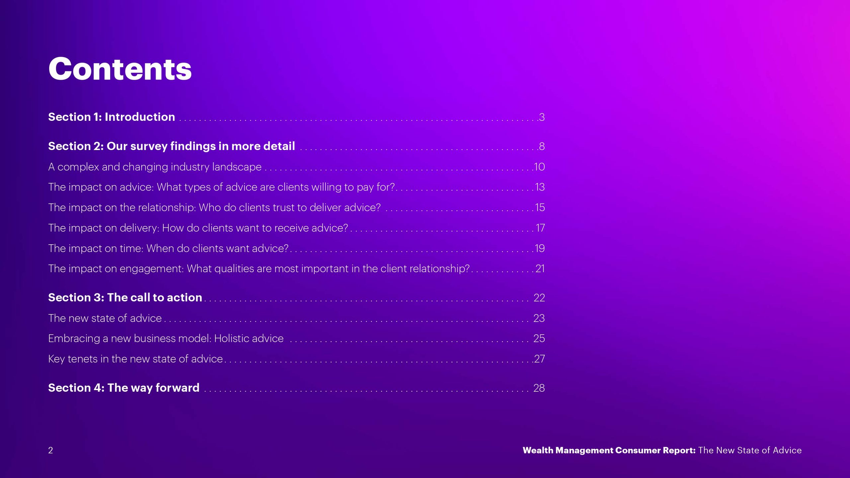Click page number 28 in contents

pos(539,388)
